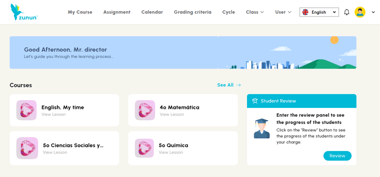Click the 5o Química course title
This screenshot has width=380, height=177.
coord(173,145)
